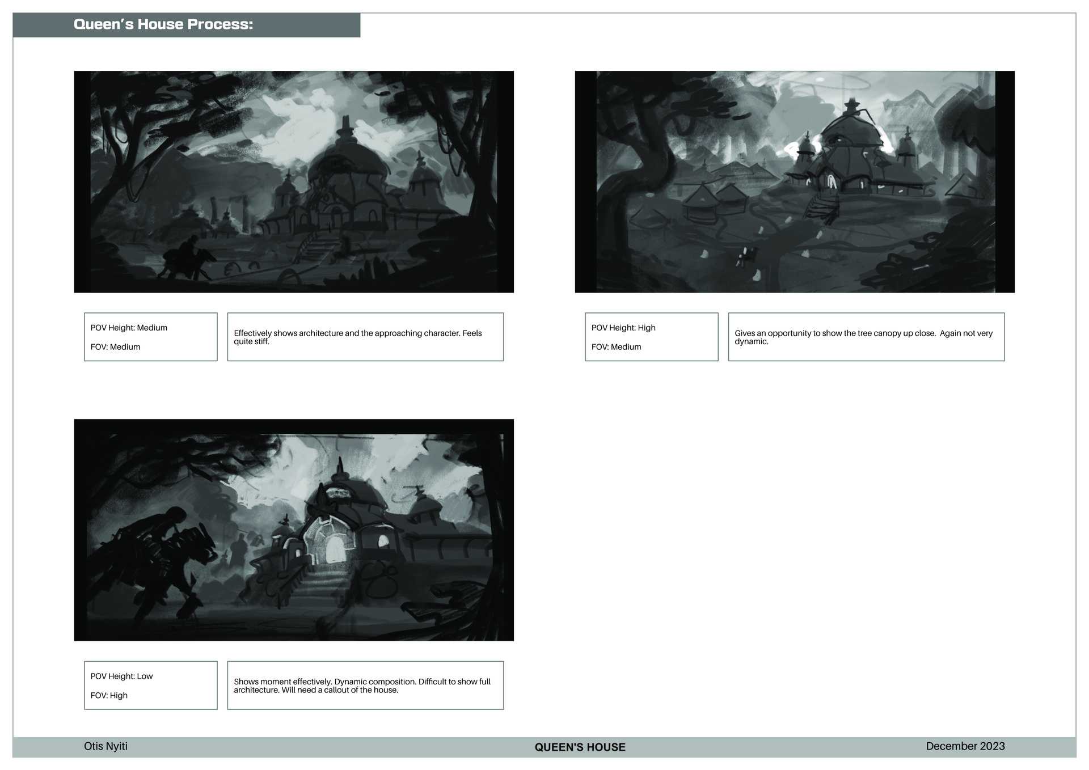Click the POV Height: Low info box
This screenshot has height=770, width=1089.
(x=150, y=685)
